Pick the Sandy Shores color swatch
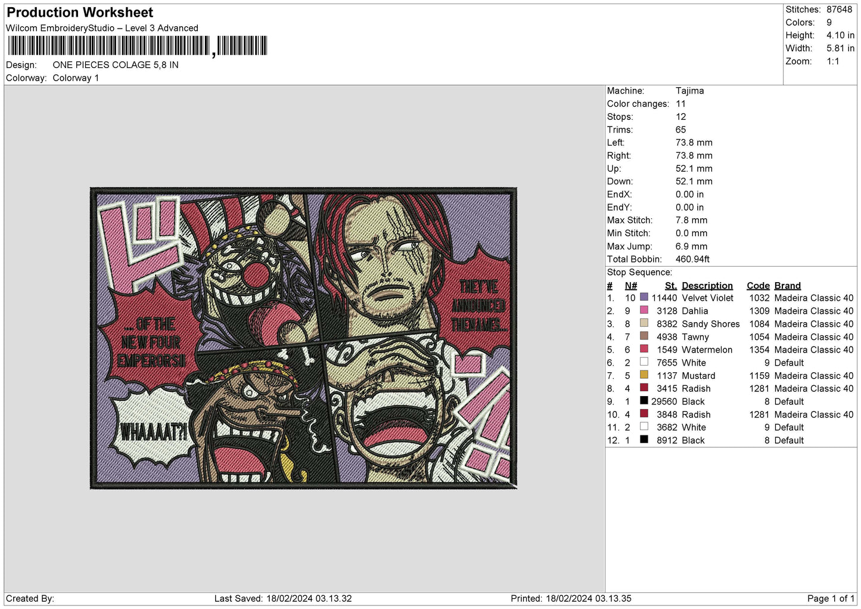861x609 pixels. [644, 323]
